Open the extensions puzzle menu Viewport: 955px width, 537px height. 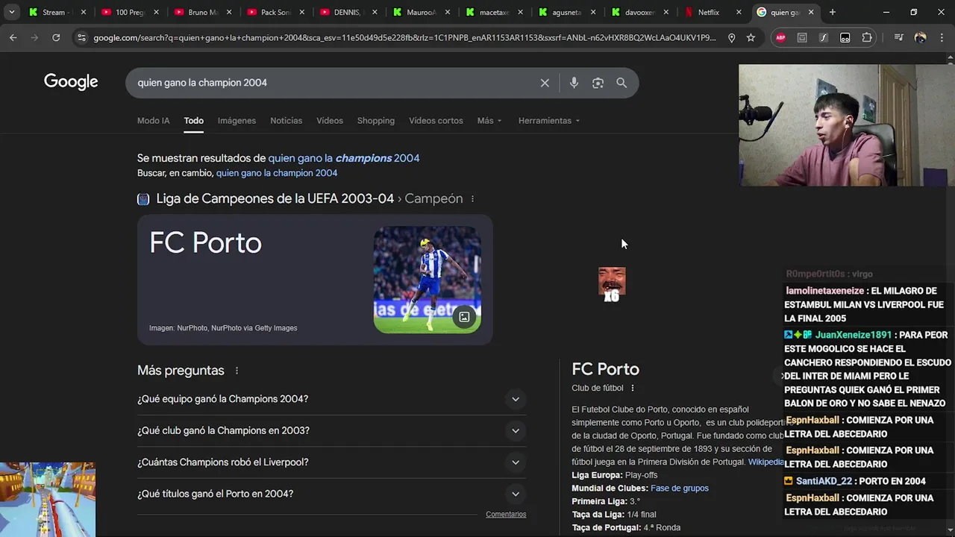866,38
